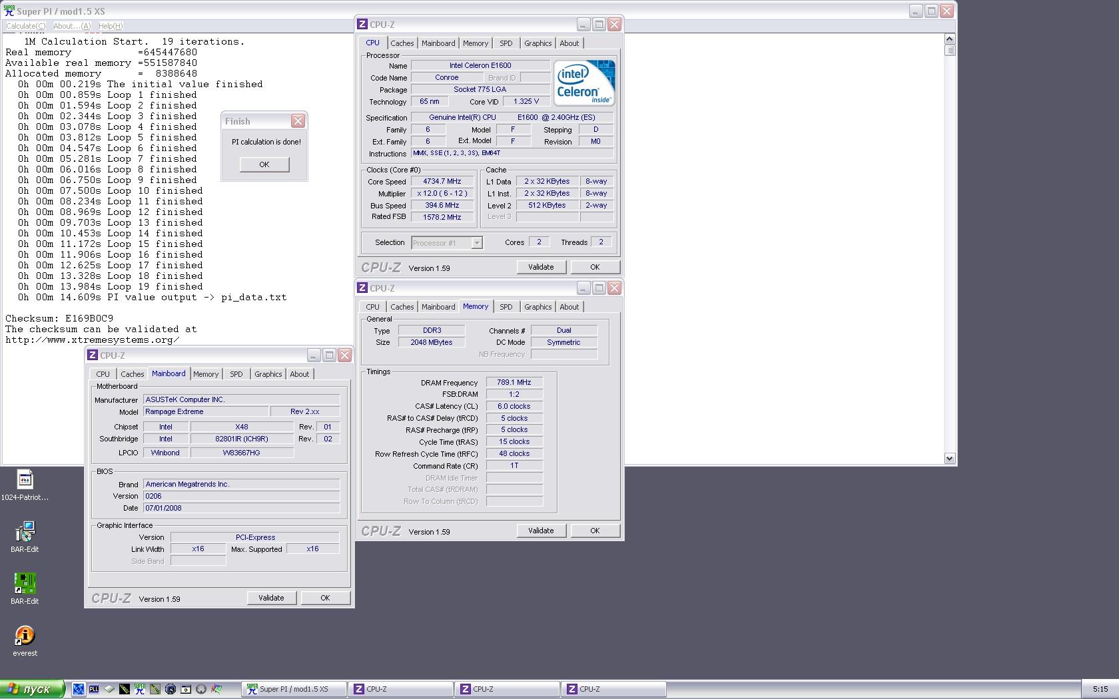Click OK in the CPU tab window

(595, 267)
